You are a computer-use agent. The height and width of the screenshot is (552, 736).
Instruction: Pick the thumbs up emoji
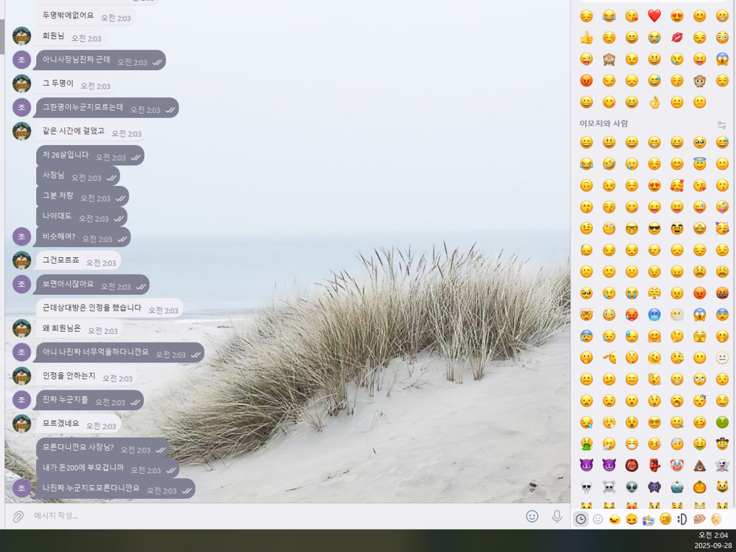(586, 38)
